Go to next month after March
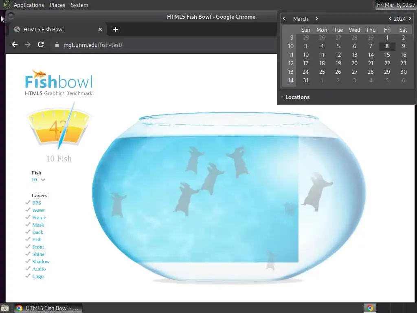417x313 pixels. 316,19
